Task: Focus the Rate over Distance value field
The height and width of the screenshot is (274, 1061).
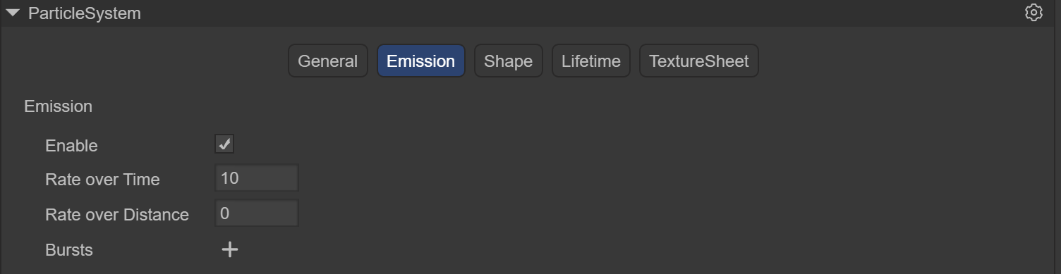Action: click(257, 213)
